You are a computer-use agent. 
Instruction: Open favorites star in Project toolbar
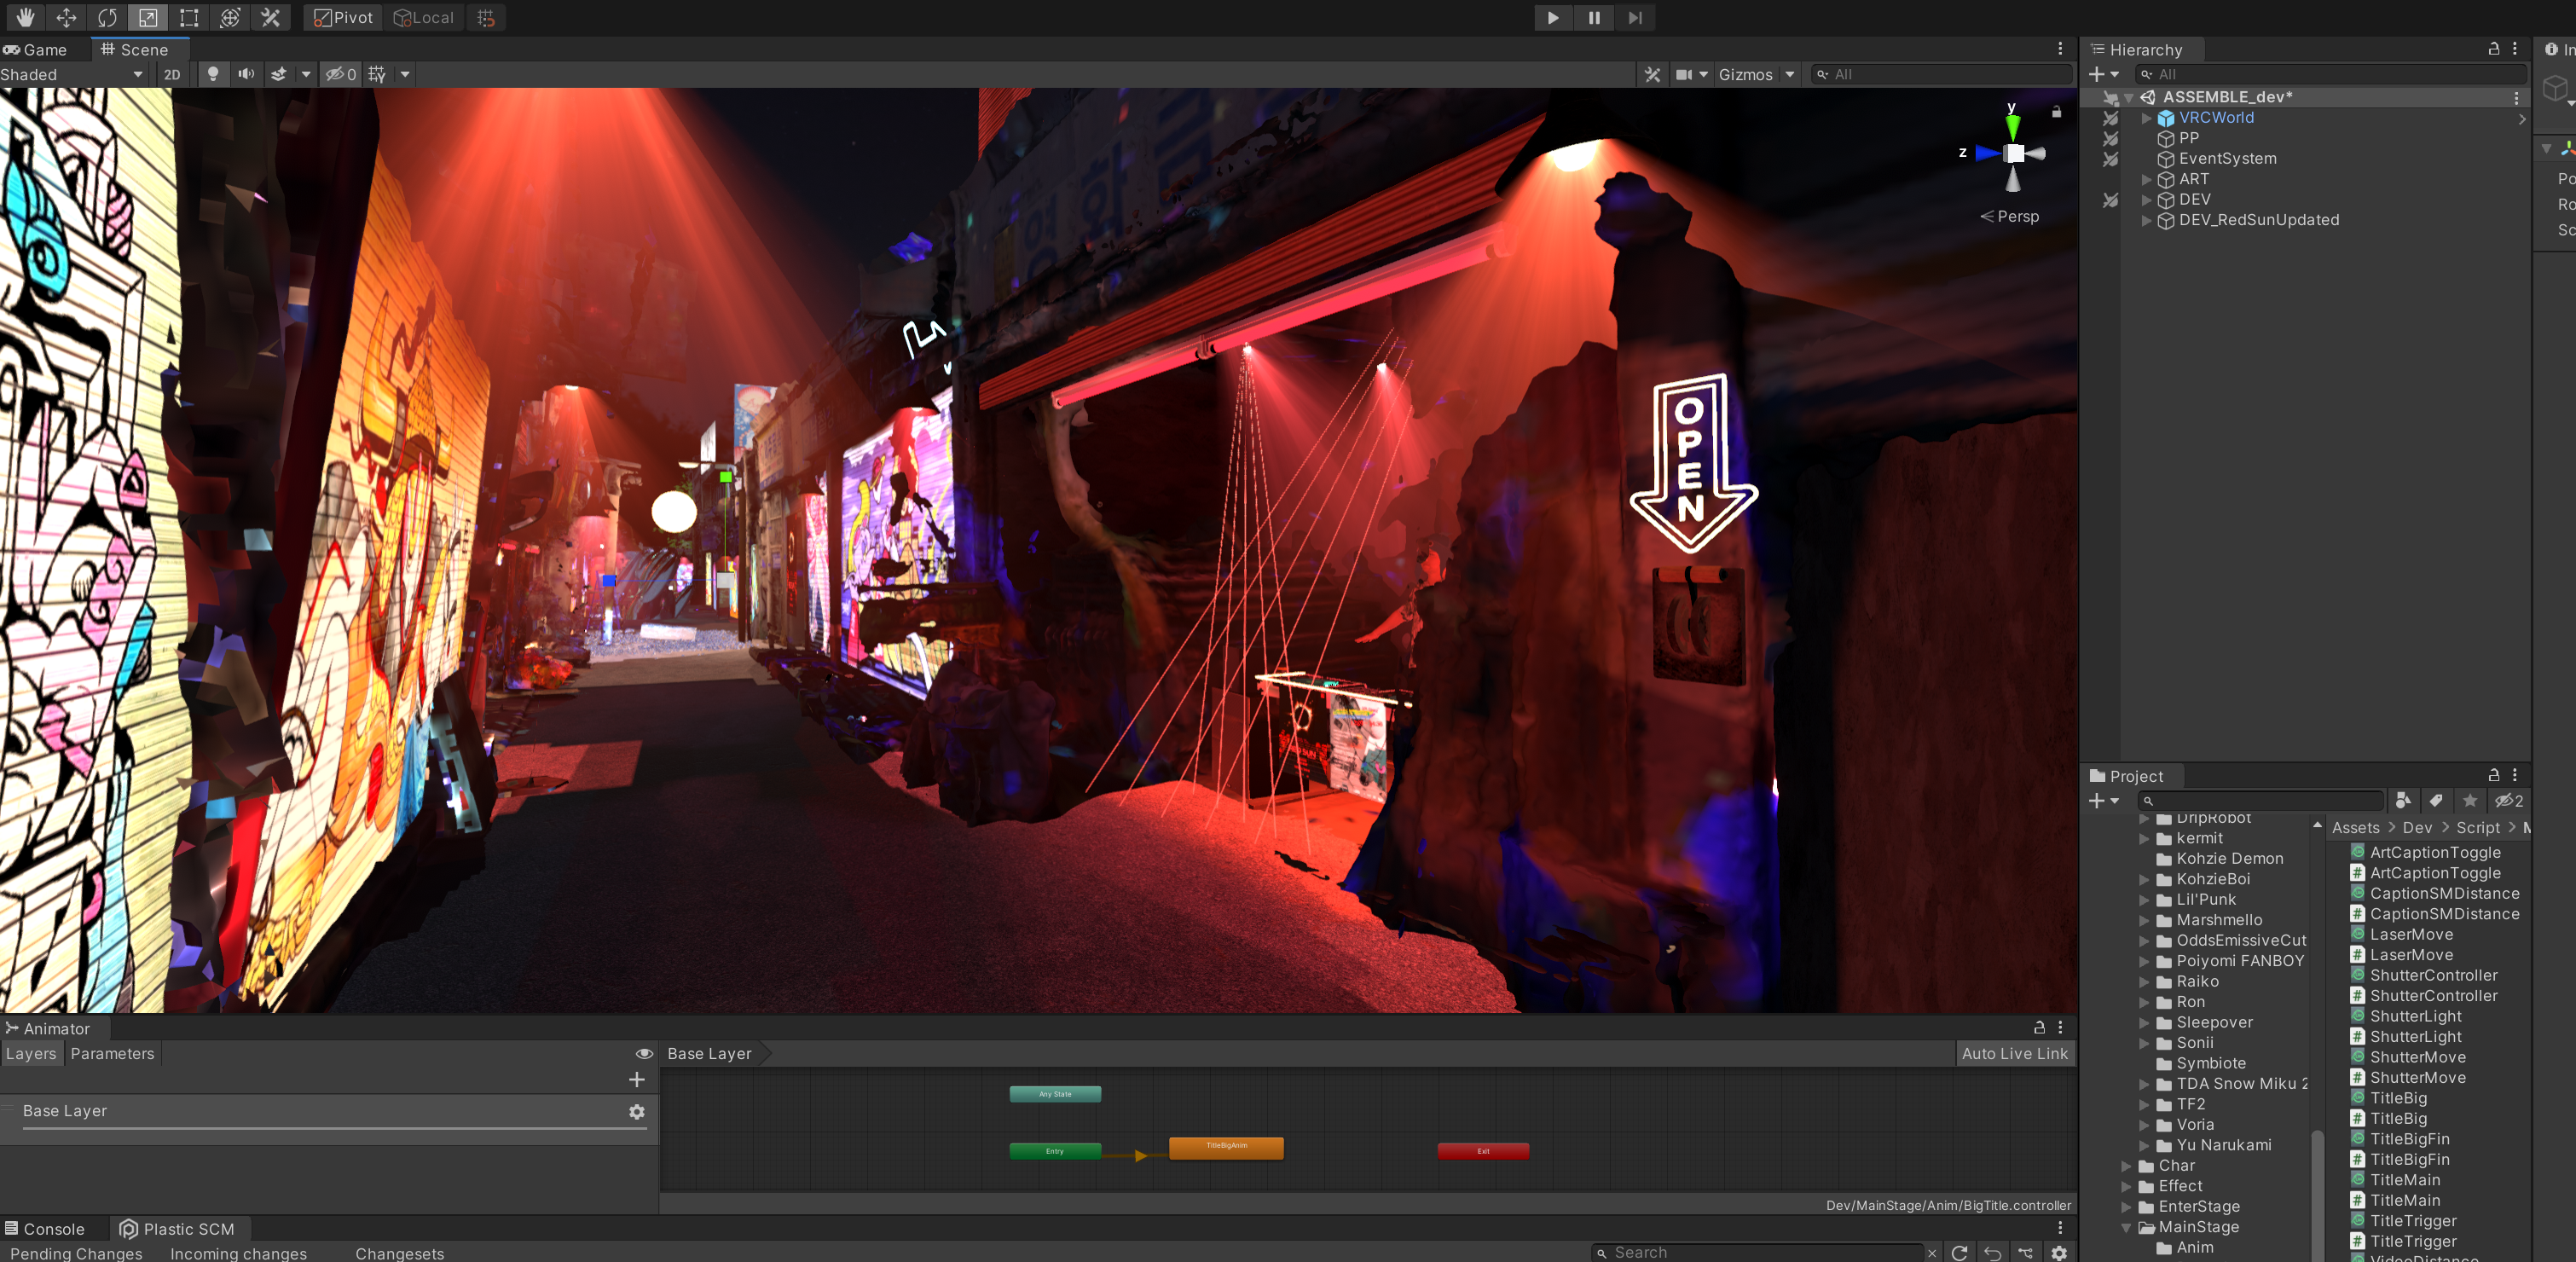(x=2470, y=800)
